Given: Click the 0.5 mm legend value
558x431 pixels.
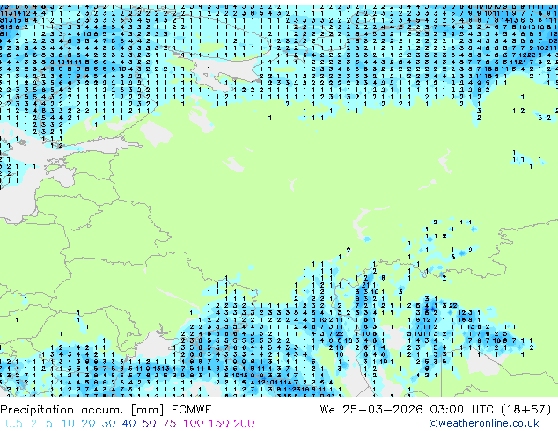Looking at the screenshot, I should click(14, 424).
